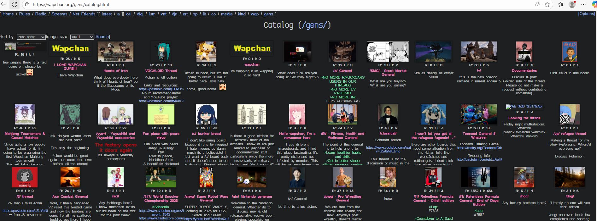
Task: Open browser profile avatar icon
Action: pyautogui.click(x=572, y=4)
